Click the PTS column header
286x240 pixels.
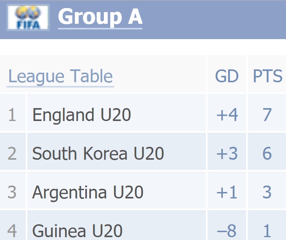(267, 76)
